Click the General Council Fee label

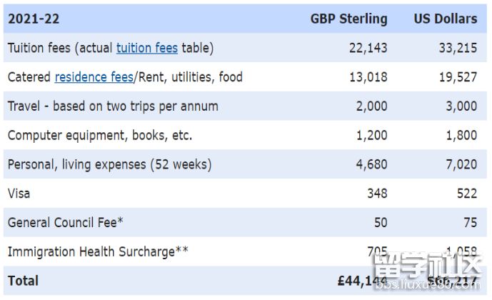65,223
